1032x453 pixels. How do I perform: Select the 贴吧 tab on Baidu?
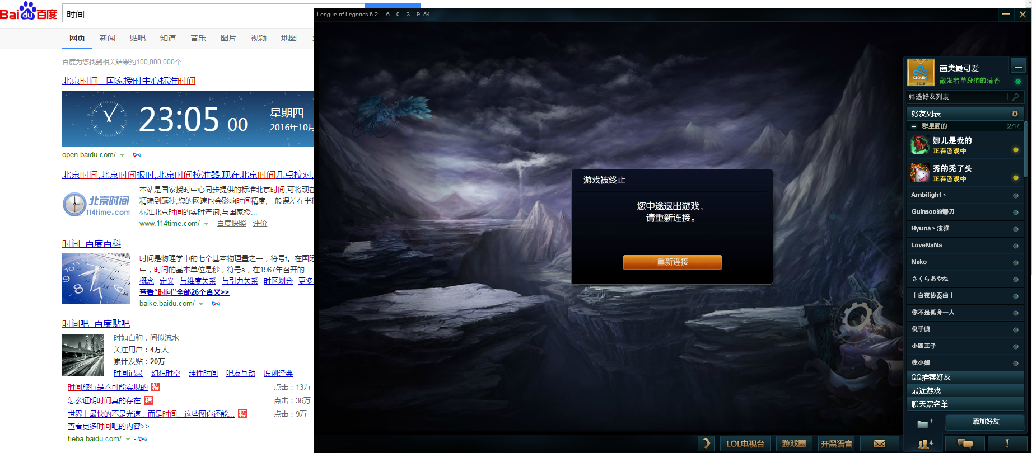point(138,38)
